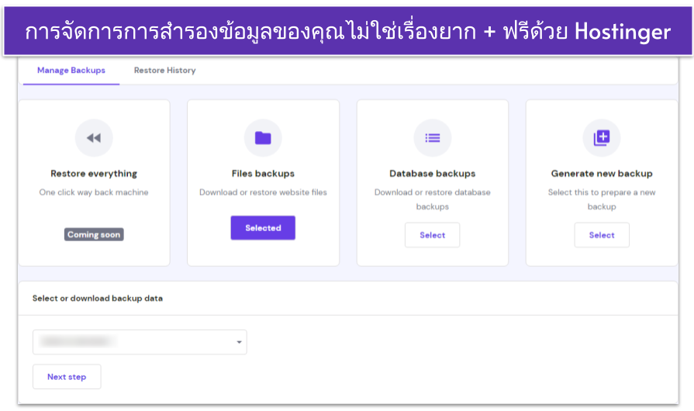Open the Restore History tab
The image size is (694, 411).
pyautogui.click(x=164, y=71)
